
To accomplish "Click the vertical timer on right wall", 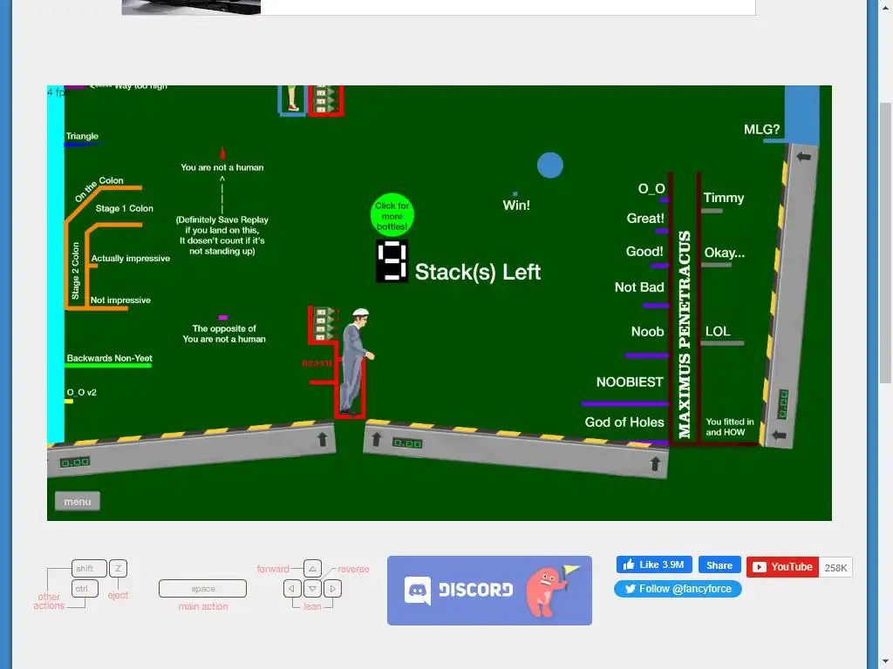I will pyautogui.click(x=784, y=404).
